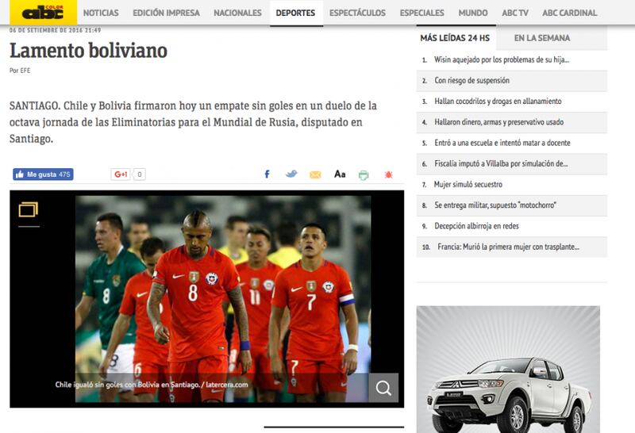Click the Chile-Bolivia match photo
Viewport: 635px width, 433px height.
pyautogui.click(x=223, y=299)
